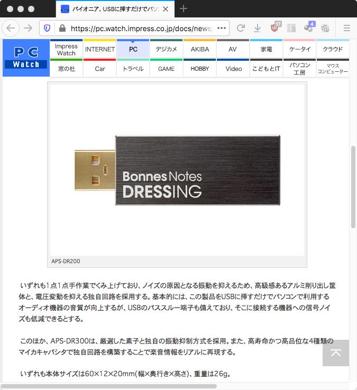Open uBlock extension with 17 badge
Image resolution: width=357 pixels, height=390 pixels.
(275, 27)
